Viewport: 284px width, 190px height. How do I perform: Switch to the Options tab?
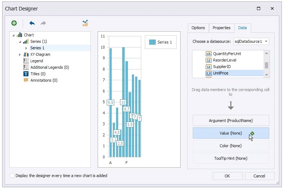point(198,28)
